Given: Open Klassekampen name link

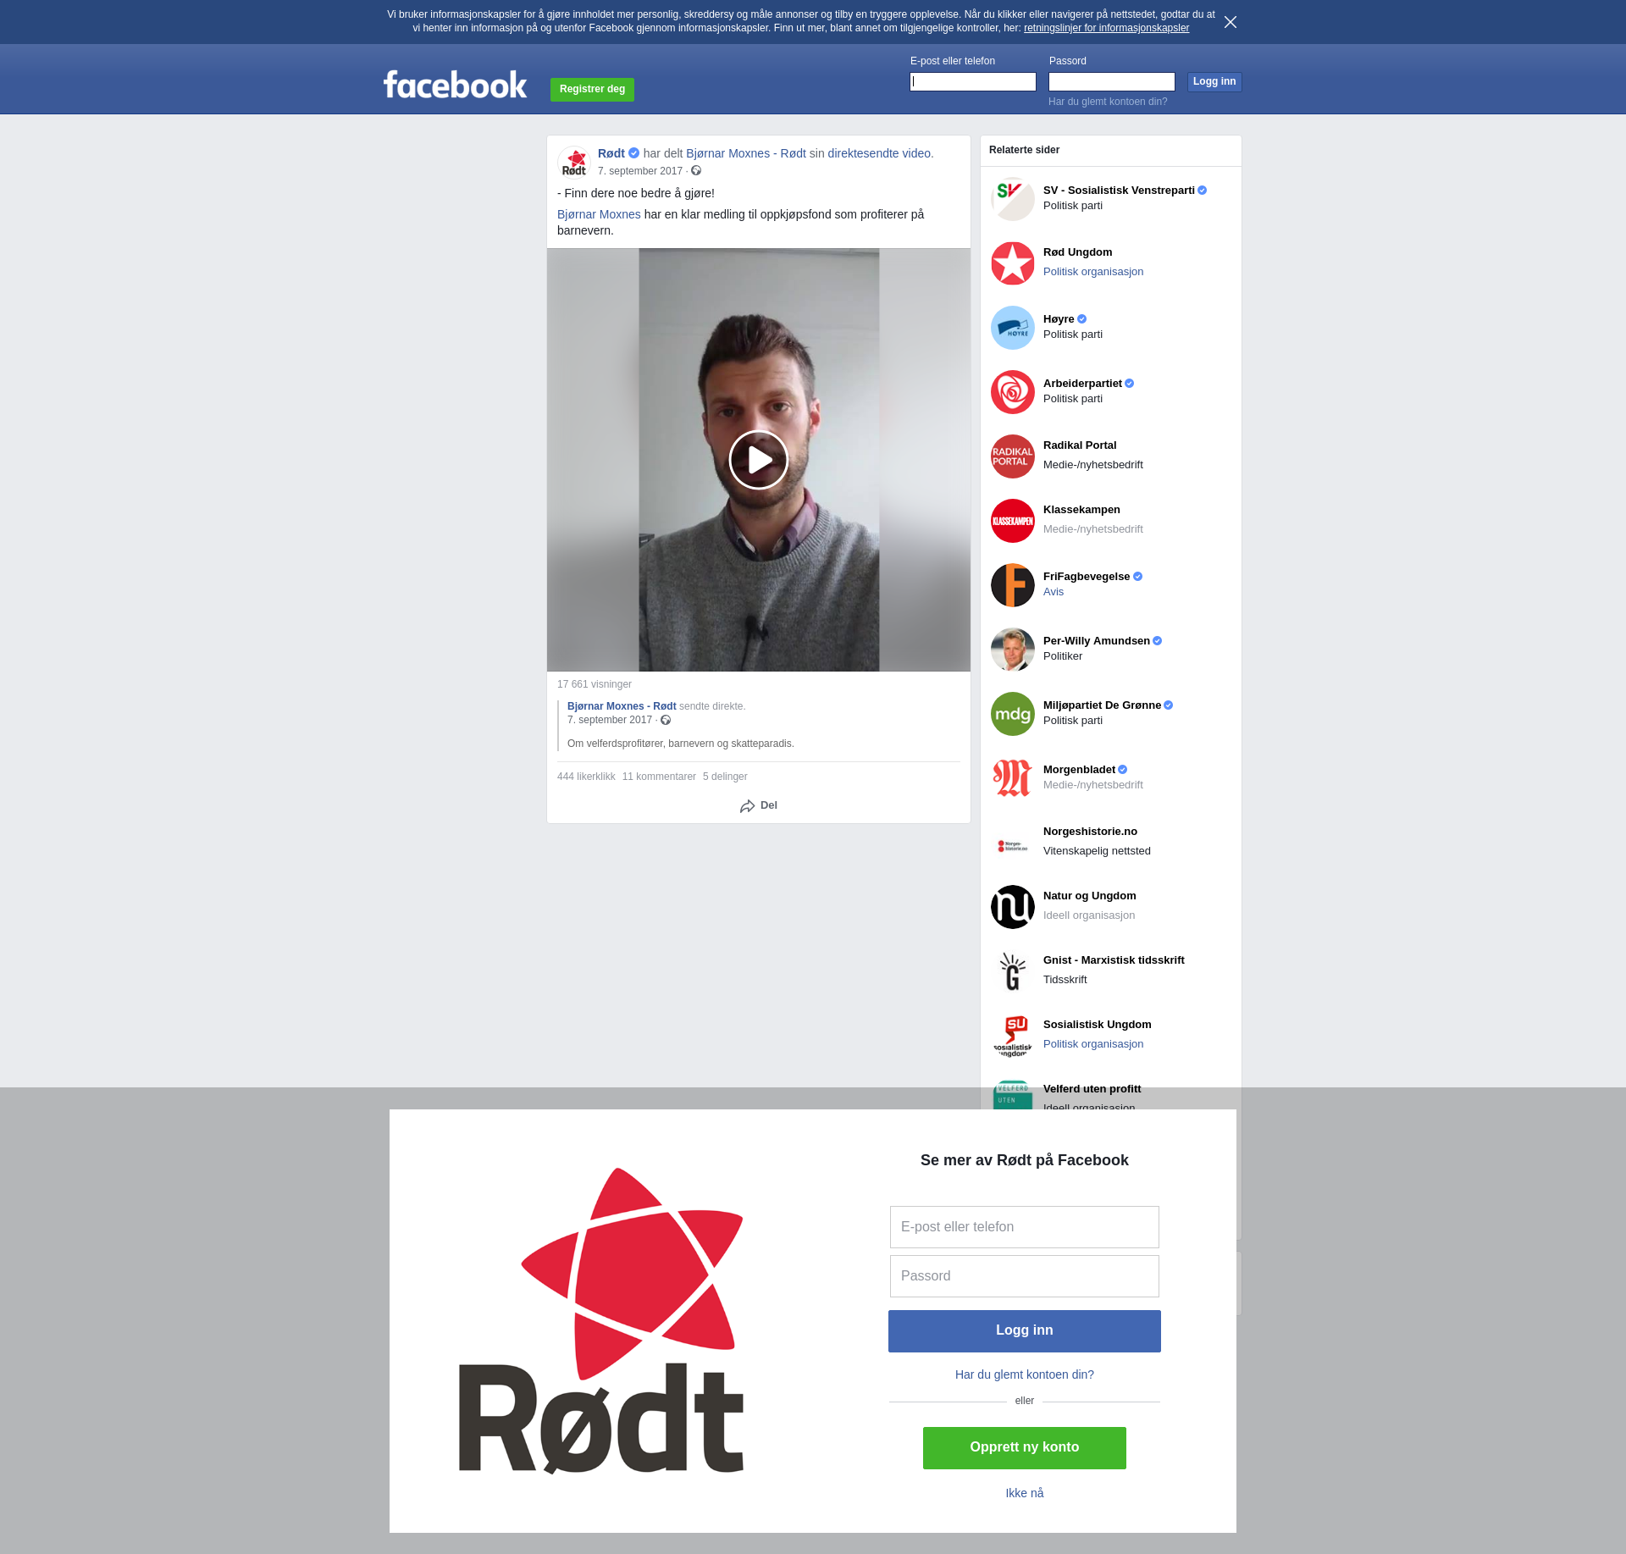Looking at the screenshot, I should pyautogui.click(x=1081, y=510).
